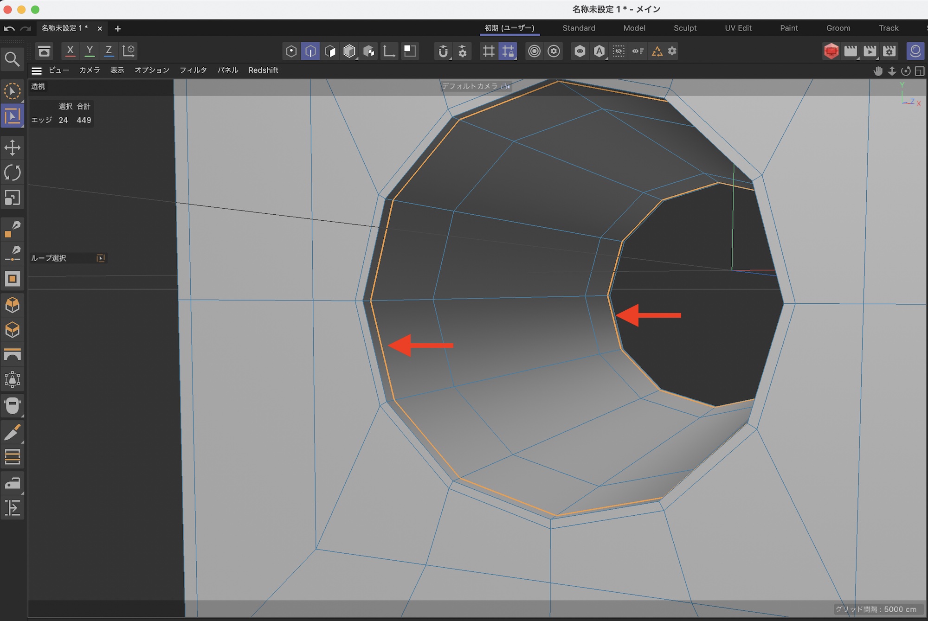
Task: Select the Scale tool
Action: [12, 198]
